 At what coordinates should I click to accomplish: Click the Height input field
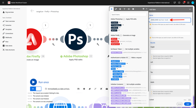[x=170, y=52]
